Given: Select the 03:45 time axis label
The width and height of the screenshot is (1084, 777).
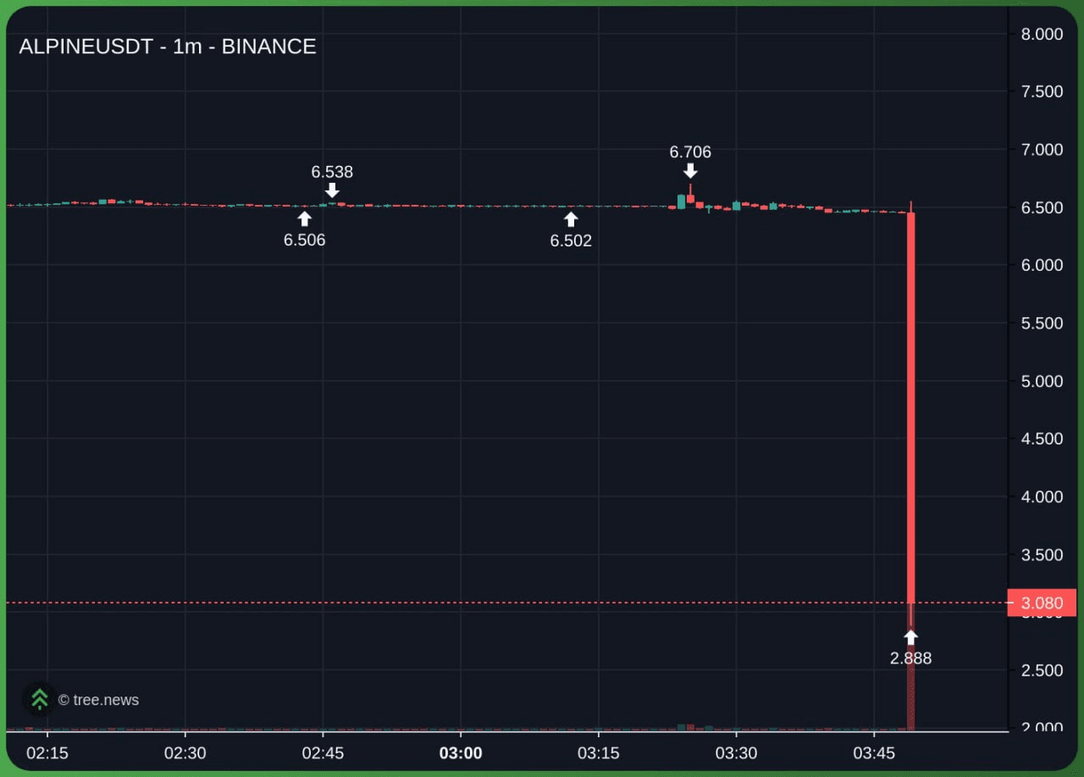Looking at the screenshot, I should 874,753.
